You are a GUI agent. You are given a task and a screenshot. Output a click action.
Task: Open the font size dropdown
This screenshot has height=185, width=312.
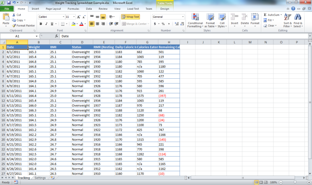point(74,17)
